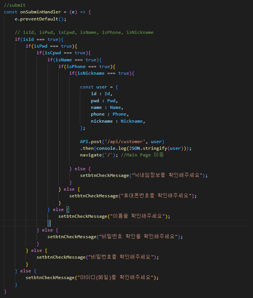The width and height of the screenshot is (253, 298).
Task: Click the e.preventDefault() call
Action: (40, 19)
